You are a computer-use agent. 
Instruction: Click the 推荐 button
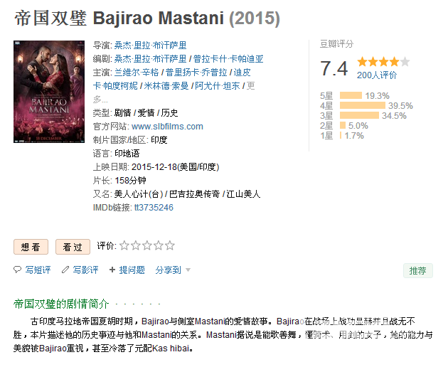[418, 270]
